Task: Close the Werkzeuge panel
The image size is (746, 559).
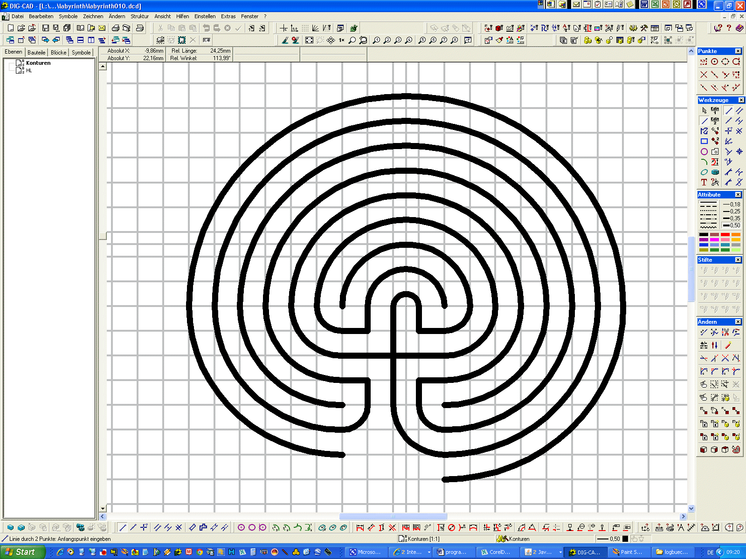Action: (741, 100)
